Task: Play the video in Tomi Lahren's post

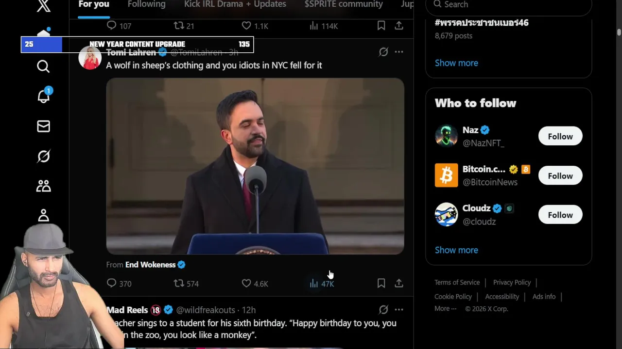Action: point(255,166)
